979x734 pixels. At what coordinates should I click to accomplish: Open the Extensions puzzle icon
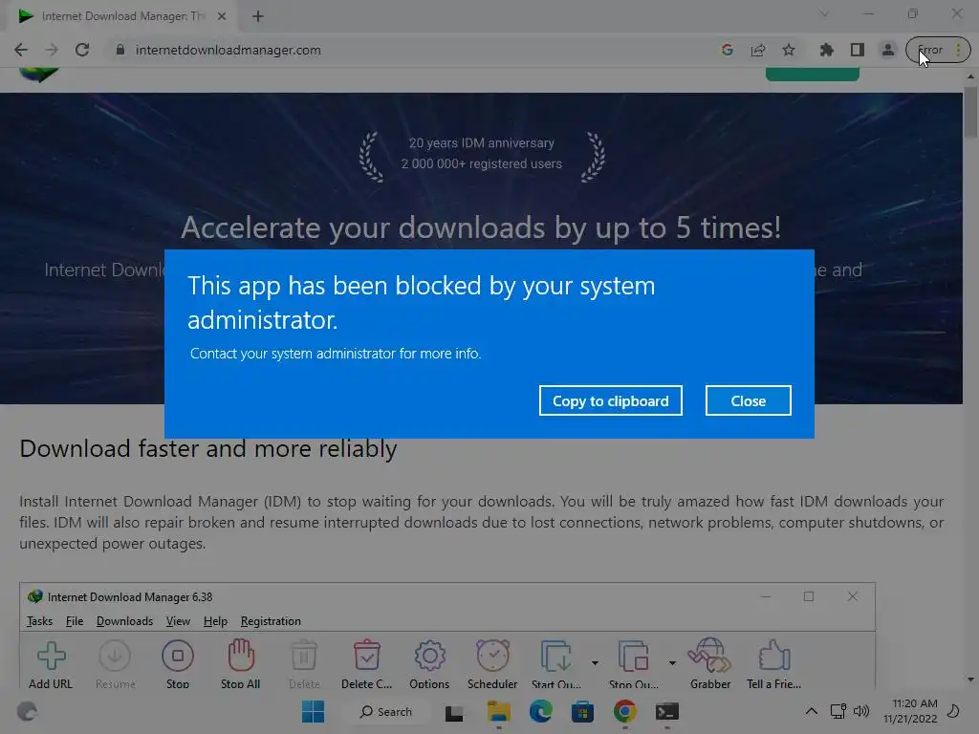click(x=826, y=50)
